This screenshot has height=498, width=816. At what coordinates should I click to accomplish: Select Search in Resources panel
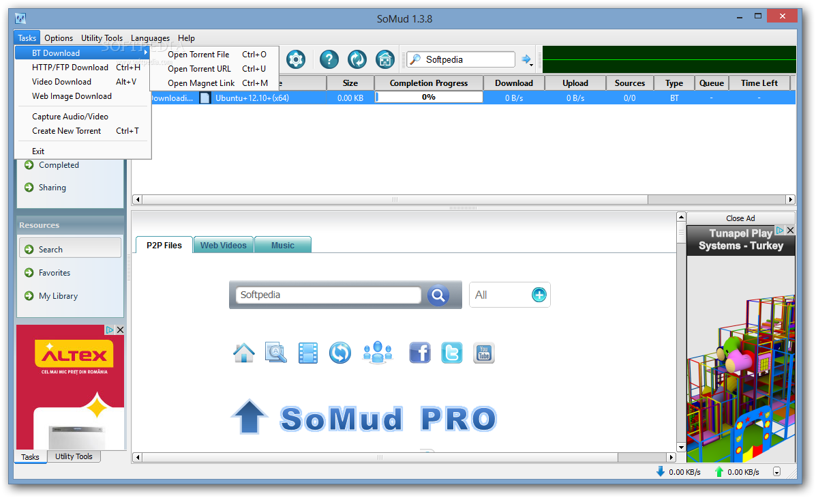click(70, 250)
